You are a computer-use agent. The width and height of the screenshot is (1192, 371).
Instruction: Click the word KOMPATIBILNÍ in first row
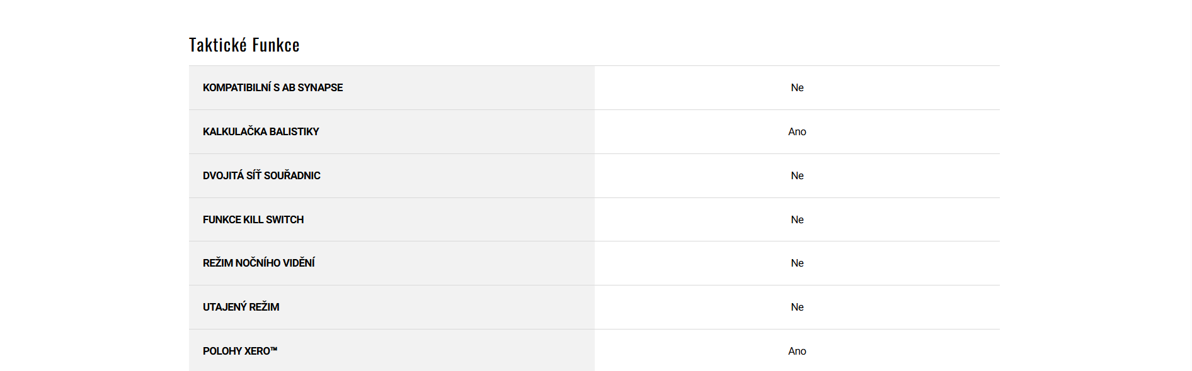[x=236, y=88]
